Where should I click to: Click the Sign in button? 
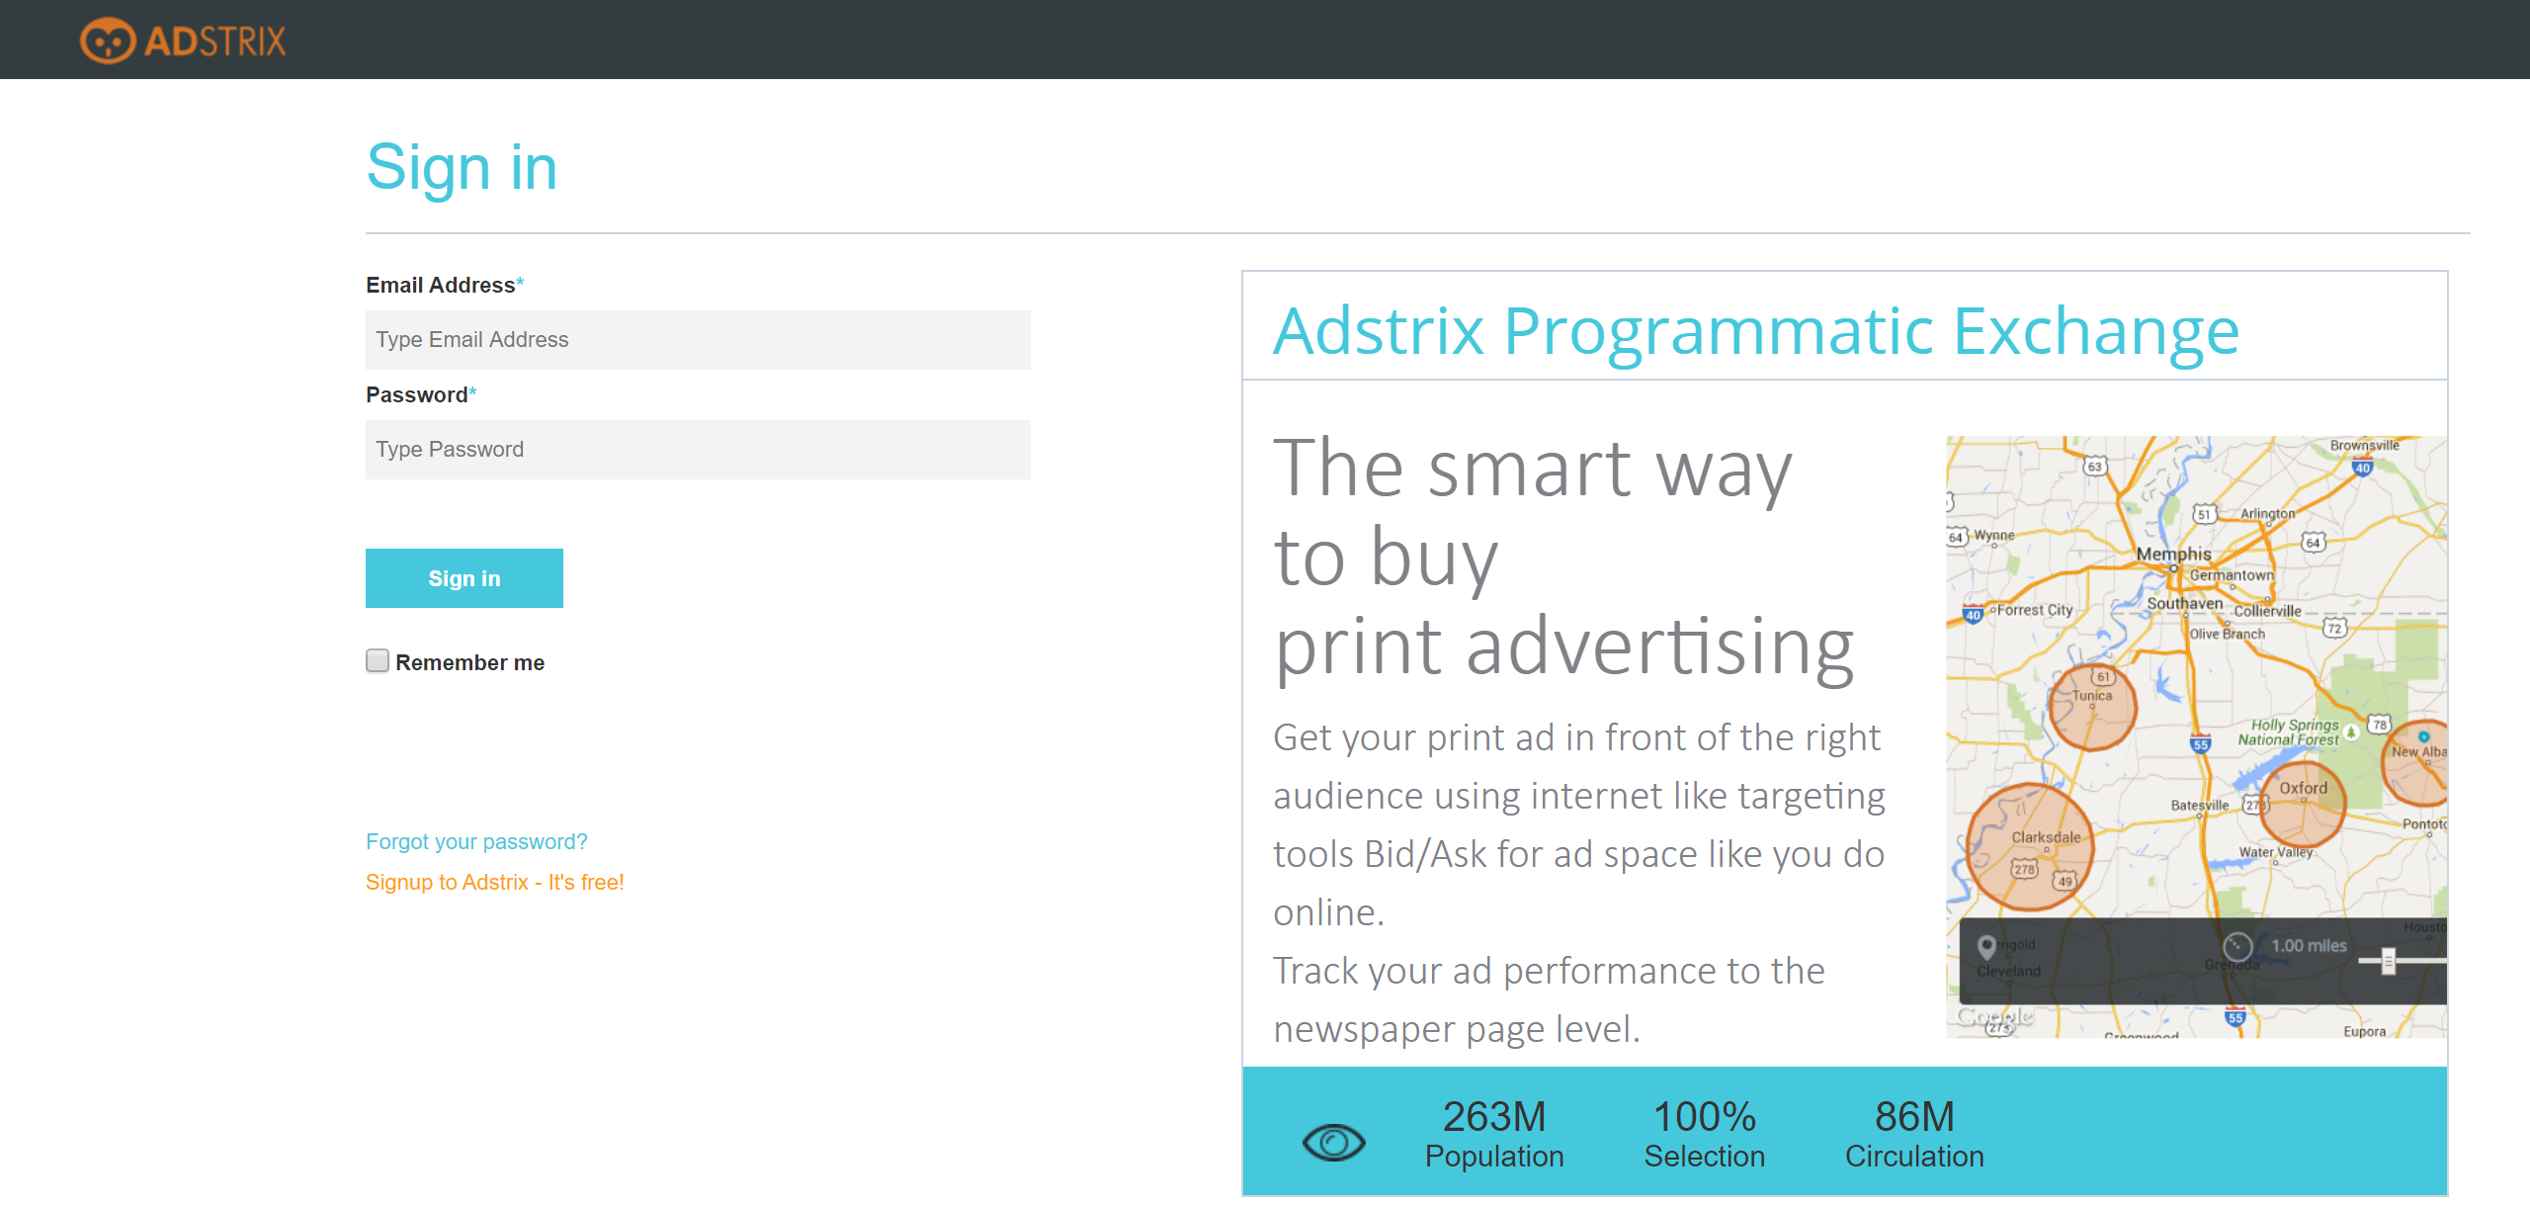(464, 578)
